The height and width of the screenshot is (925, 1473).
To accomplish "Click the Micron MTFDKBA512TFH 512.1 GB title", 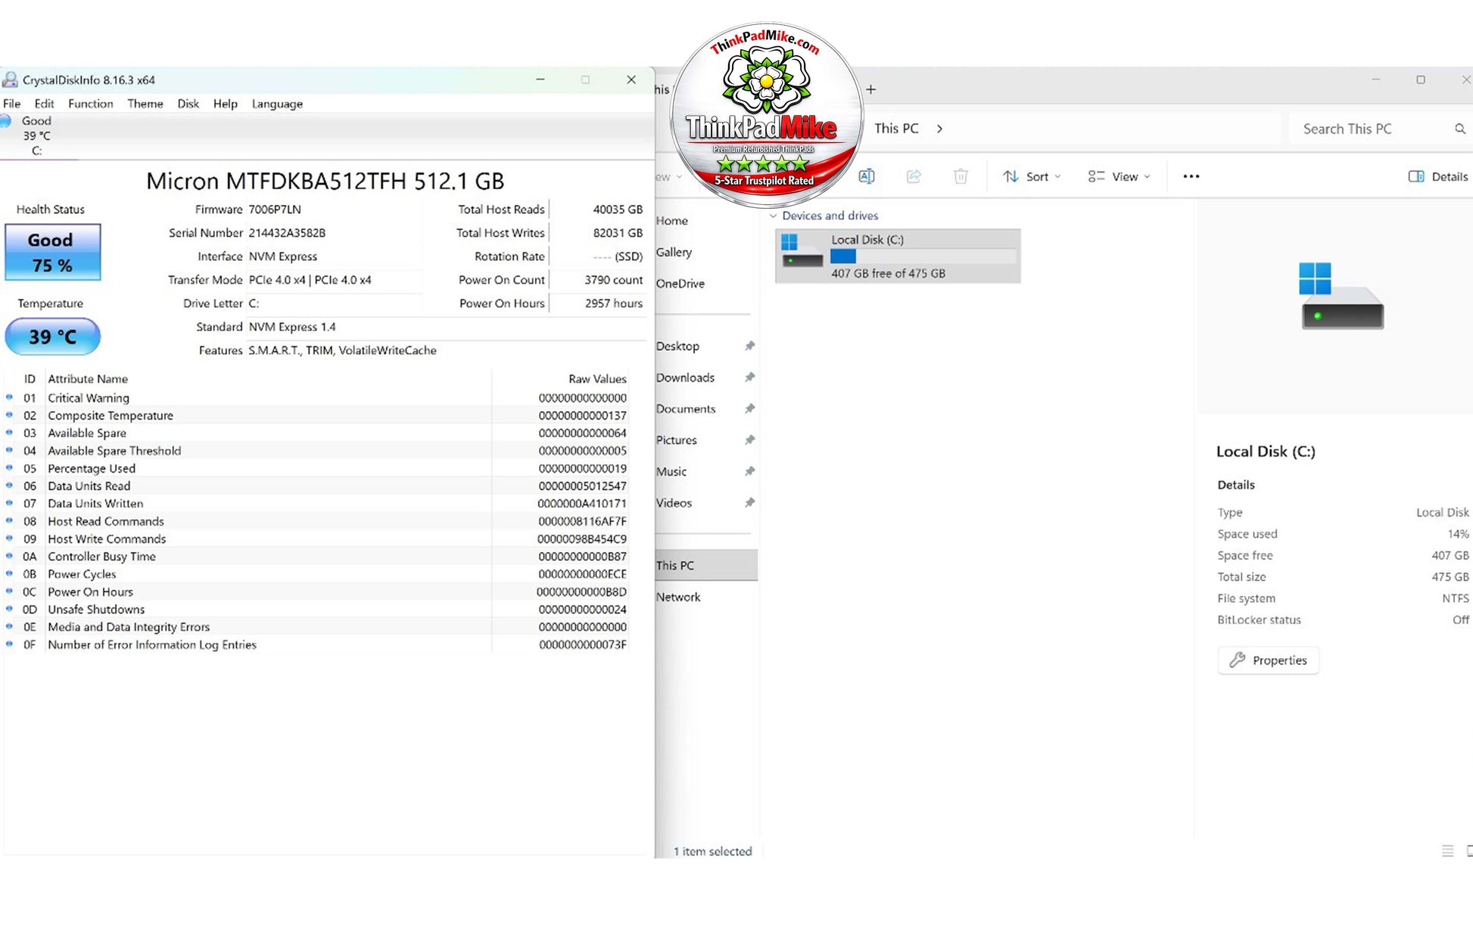I will pos(325,181).
